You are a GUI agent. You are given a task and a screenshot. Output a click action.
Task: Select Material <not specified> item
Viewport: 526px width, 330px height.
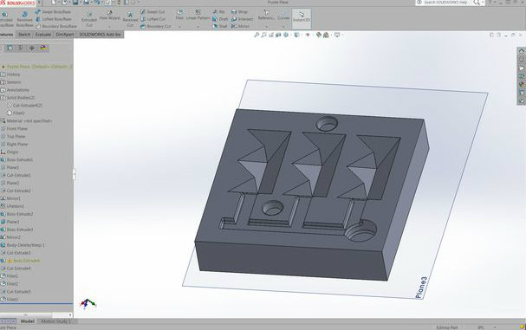pos(27,120)
